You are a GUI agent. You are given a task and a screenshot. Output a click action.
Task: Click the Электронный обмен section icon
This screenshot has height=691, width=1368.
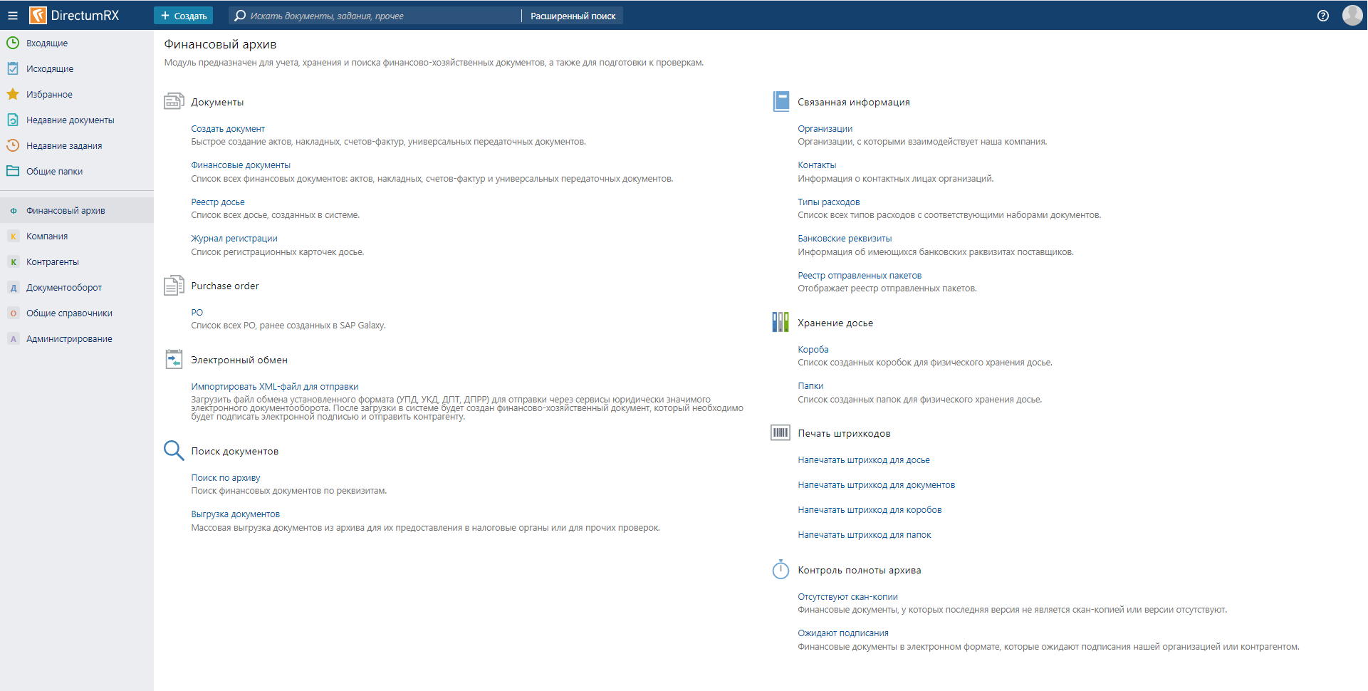(174, 359)
